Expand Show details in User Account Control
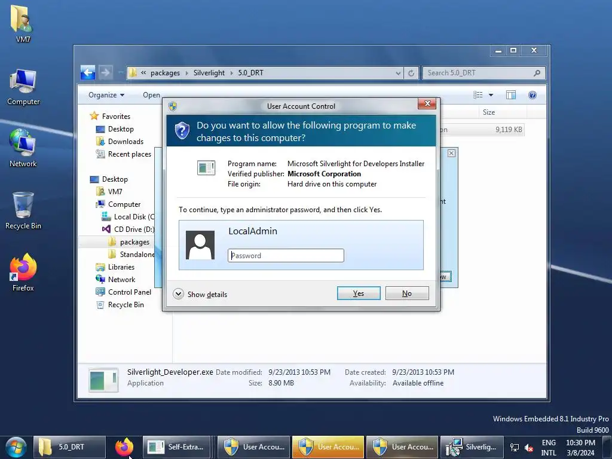The height and width of the screenshot is (459, 612). pyautogui.click(x=200, y=294)
